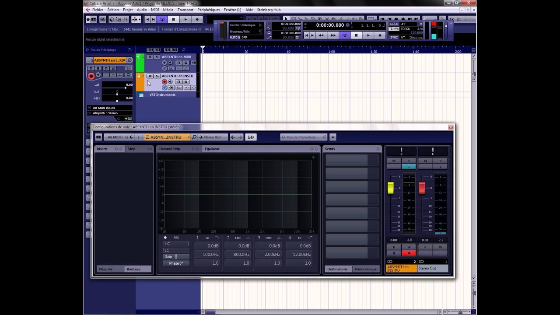Mute the ABSYNTH en MIDI track
Viewport: 560px width, 315px height.
pyautogui.click(x=150, y=57)
